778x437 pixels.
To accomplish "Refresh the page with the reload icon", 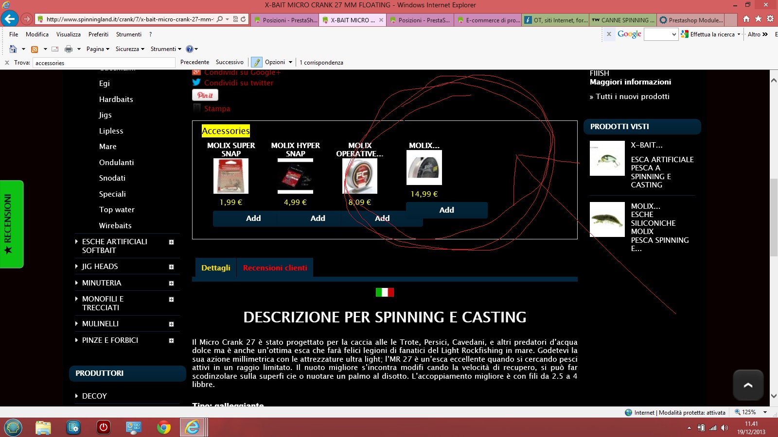I will tap(243, 19).
